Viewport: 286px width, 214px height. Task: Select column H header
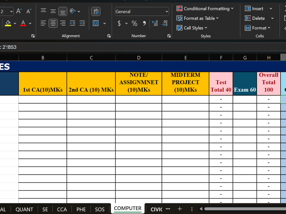coord(269,58)
